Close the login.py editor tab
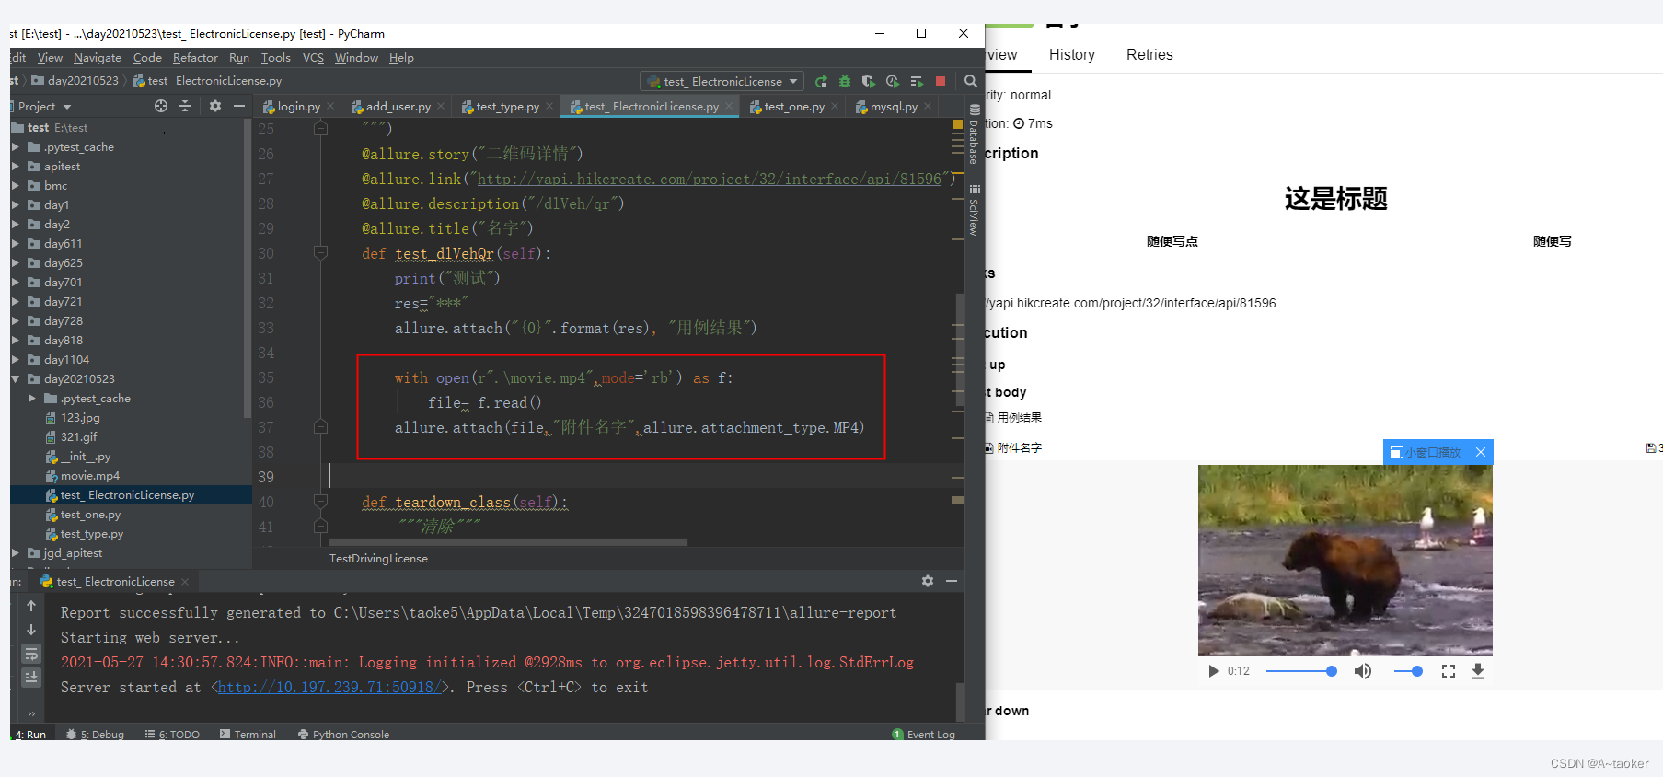The width and height of the screenshot is (1663, 777). click(331, 107)
